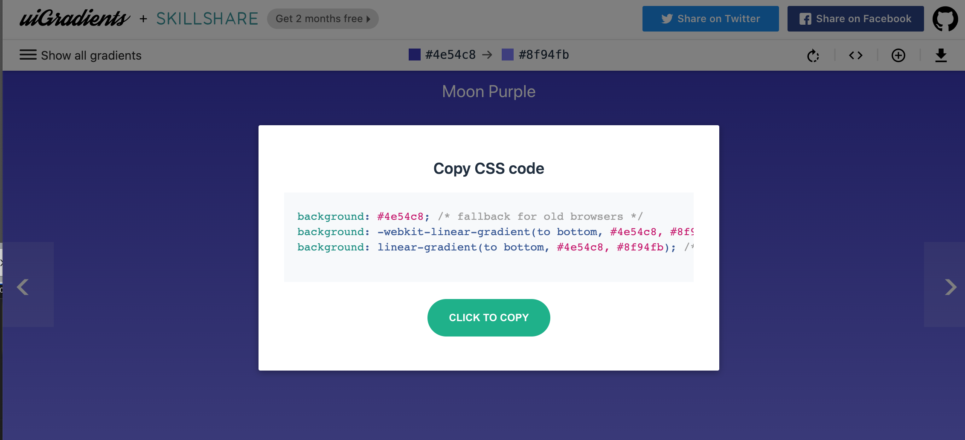965x440 pixels.
Task: Click Share on Facebook button
Action: click(x=856, y=19)
